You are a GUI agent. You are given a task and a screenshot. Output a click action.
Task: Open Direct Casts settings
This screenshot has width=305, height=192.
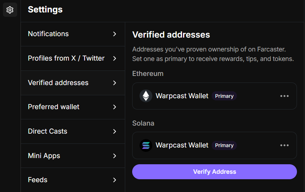click(48, 131)
